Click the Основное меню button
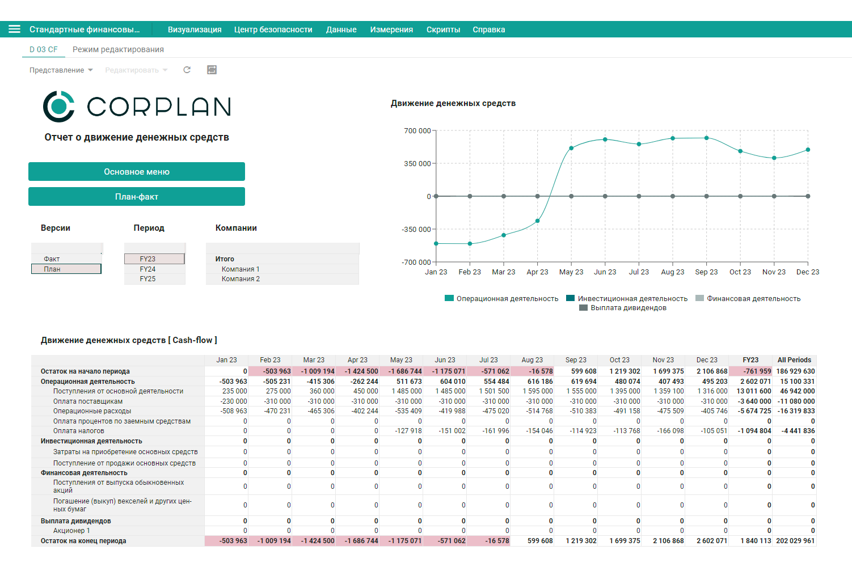Screen dimensions: 852x567 click(137, 172)
